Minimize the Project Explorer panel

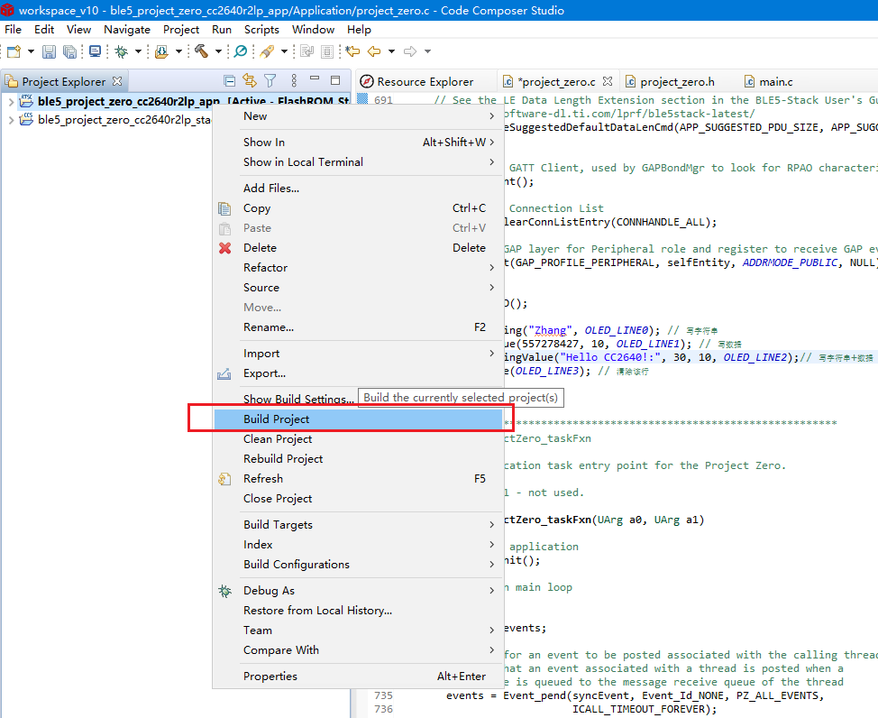(315, 79)
